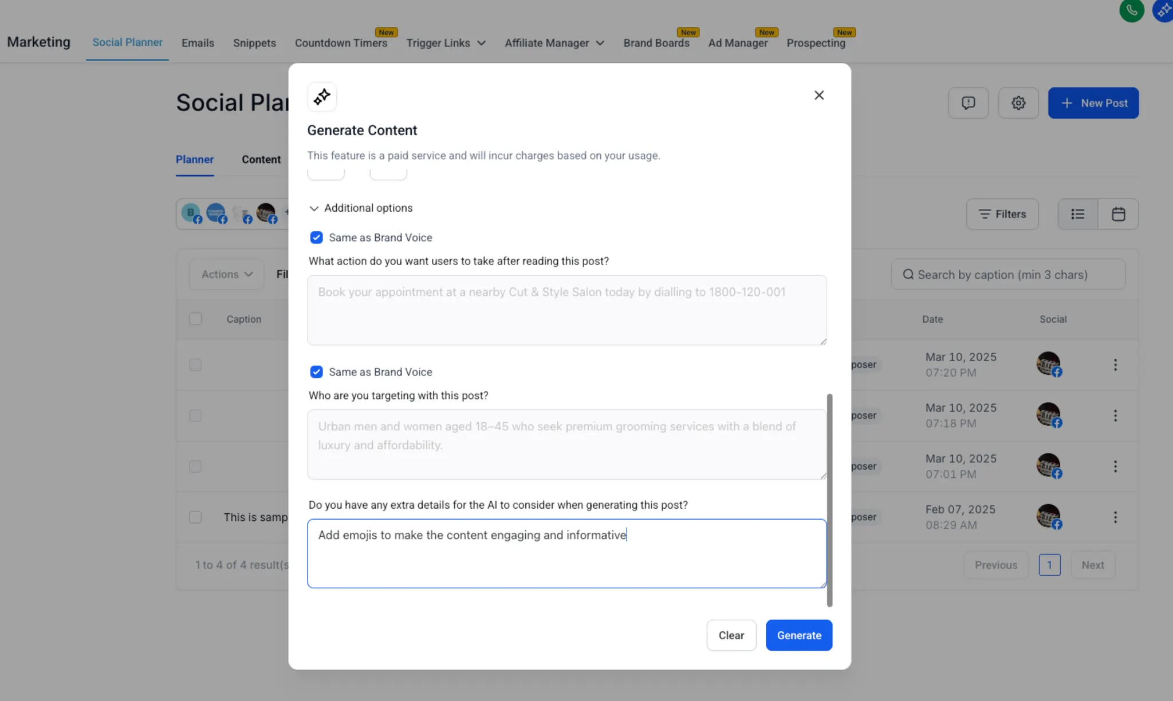This screenshot has height=701, width=1173.
Task: Click the green phone call icon
Action: 1131,10
